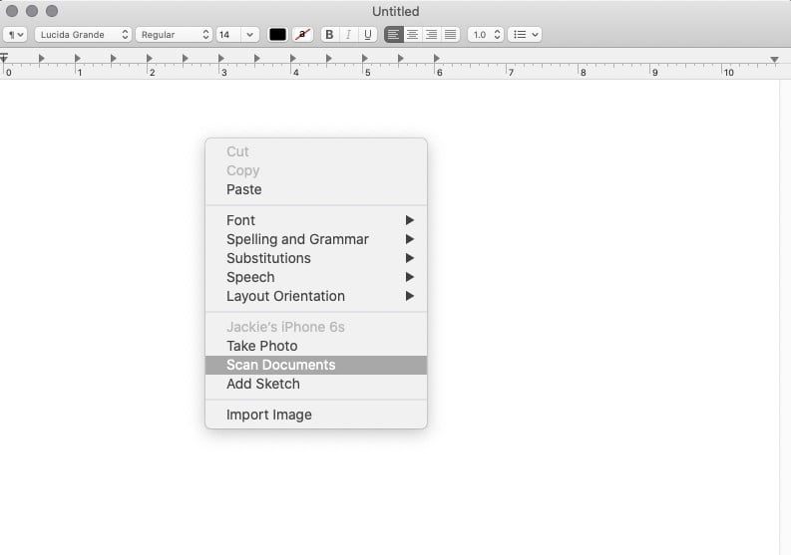Justify the text alignment

[450, 34]
